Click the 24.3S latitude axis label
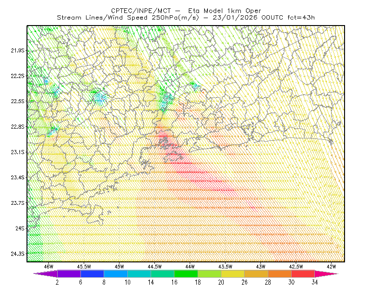The height and width of the screenshot is (287, 372). pyautogui.click(x=18, y=254)
